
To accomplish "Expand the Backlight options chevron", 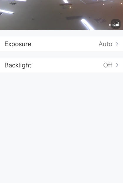I will [x=117, y=65].
